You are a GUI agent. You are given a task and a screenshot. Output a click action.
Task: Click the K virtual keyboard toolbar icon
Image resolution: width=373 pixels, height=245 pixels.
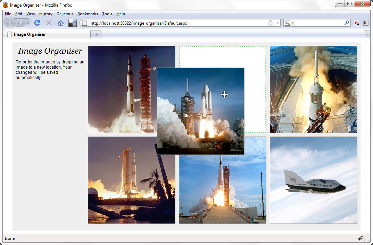coord(365,23)
